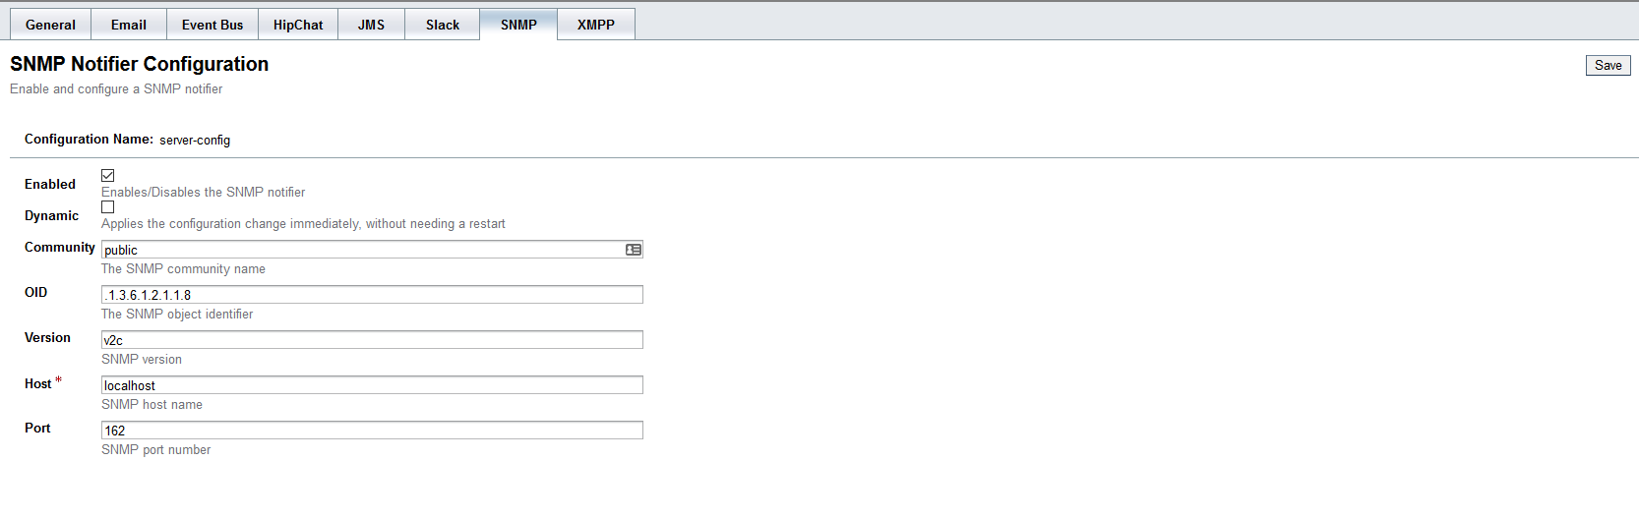The width and height of the screenshot is (1639, 518).
Task: Open the HipChat tab
Action: point(298,25)
